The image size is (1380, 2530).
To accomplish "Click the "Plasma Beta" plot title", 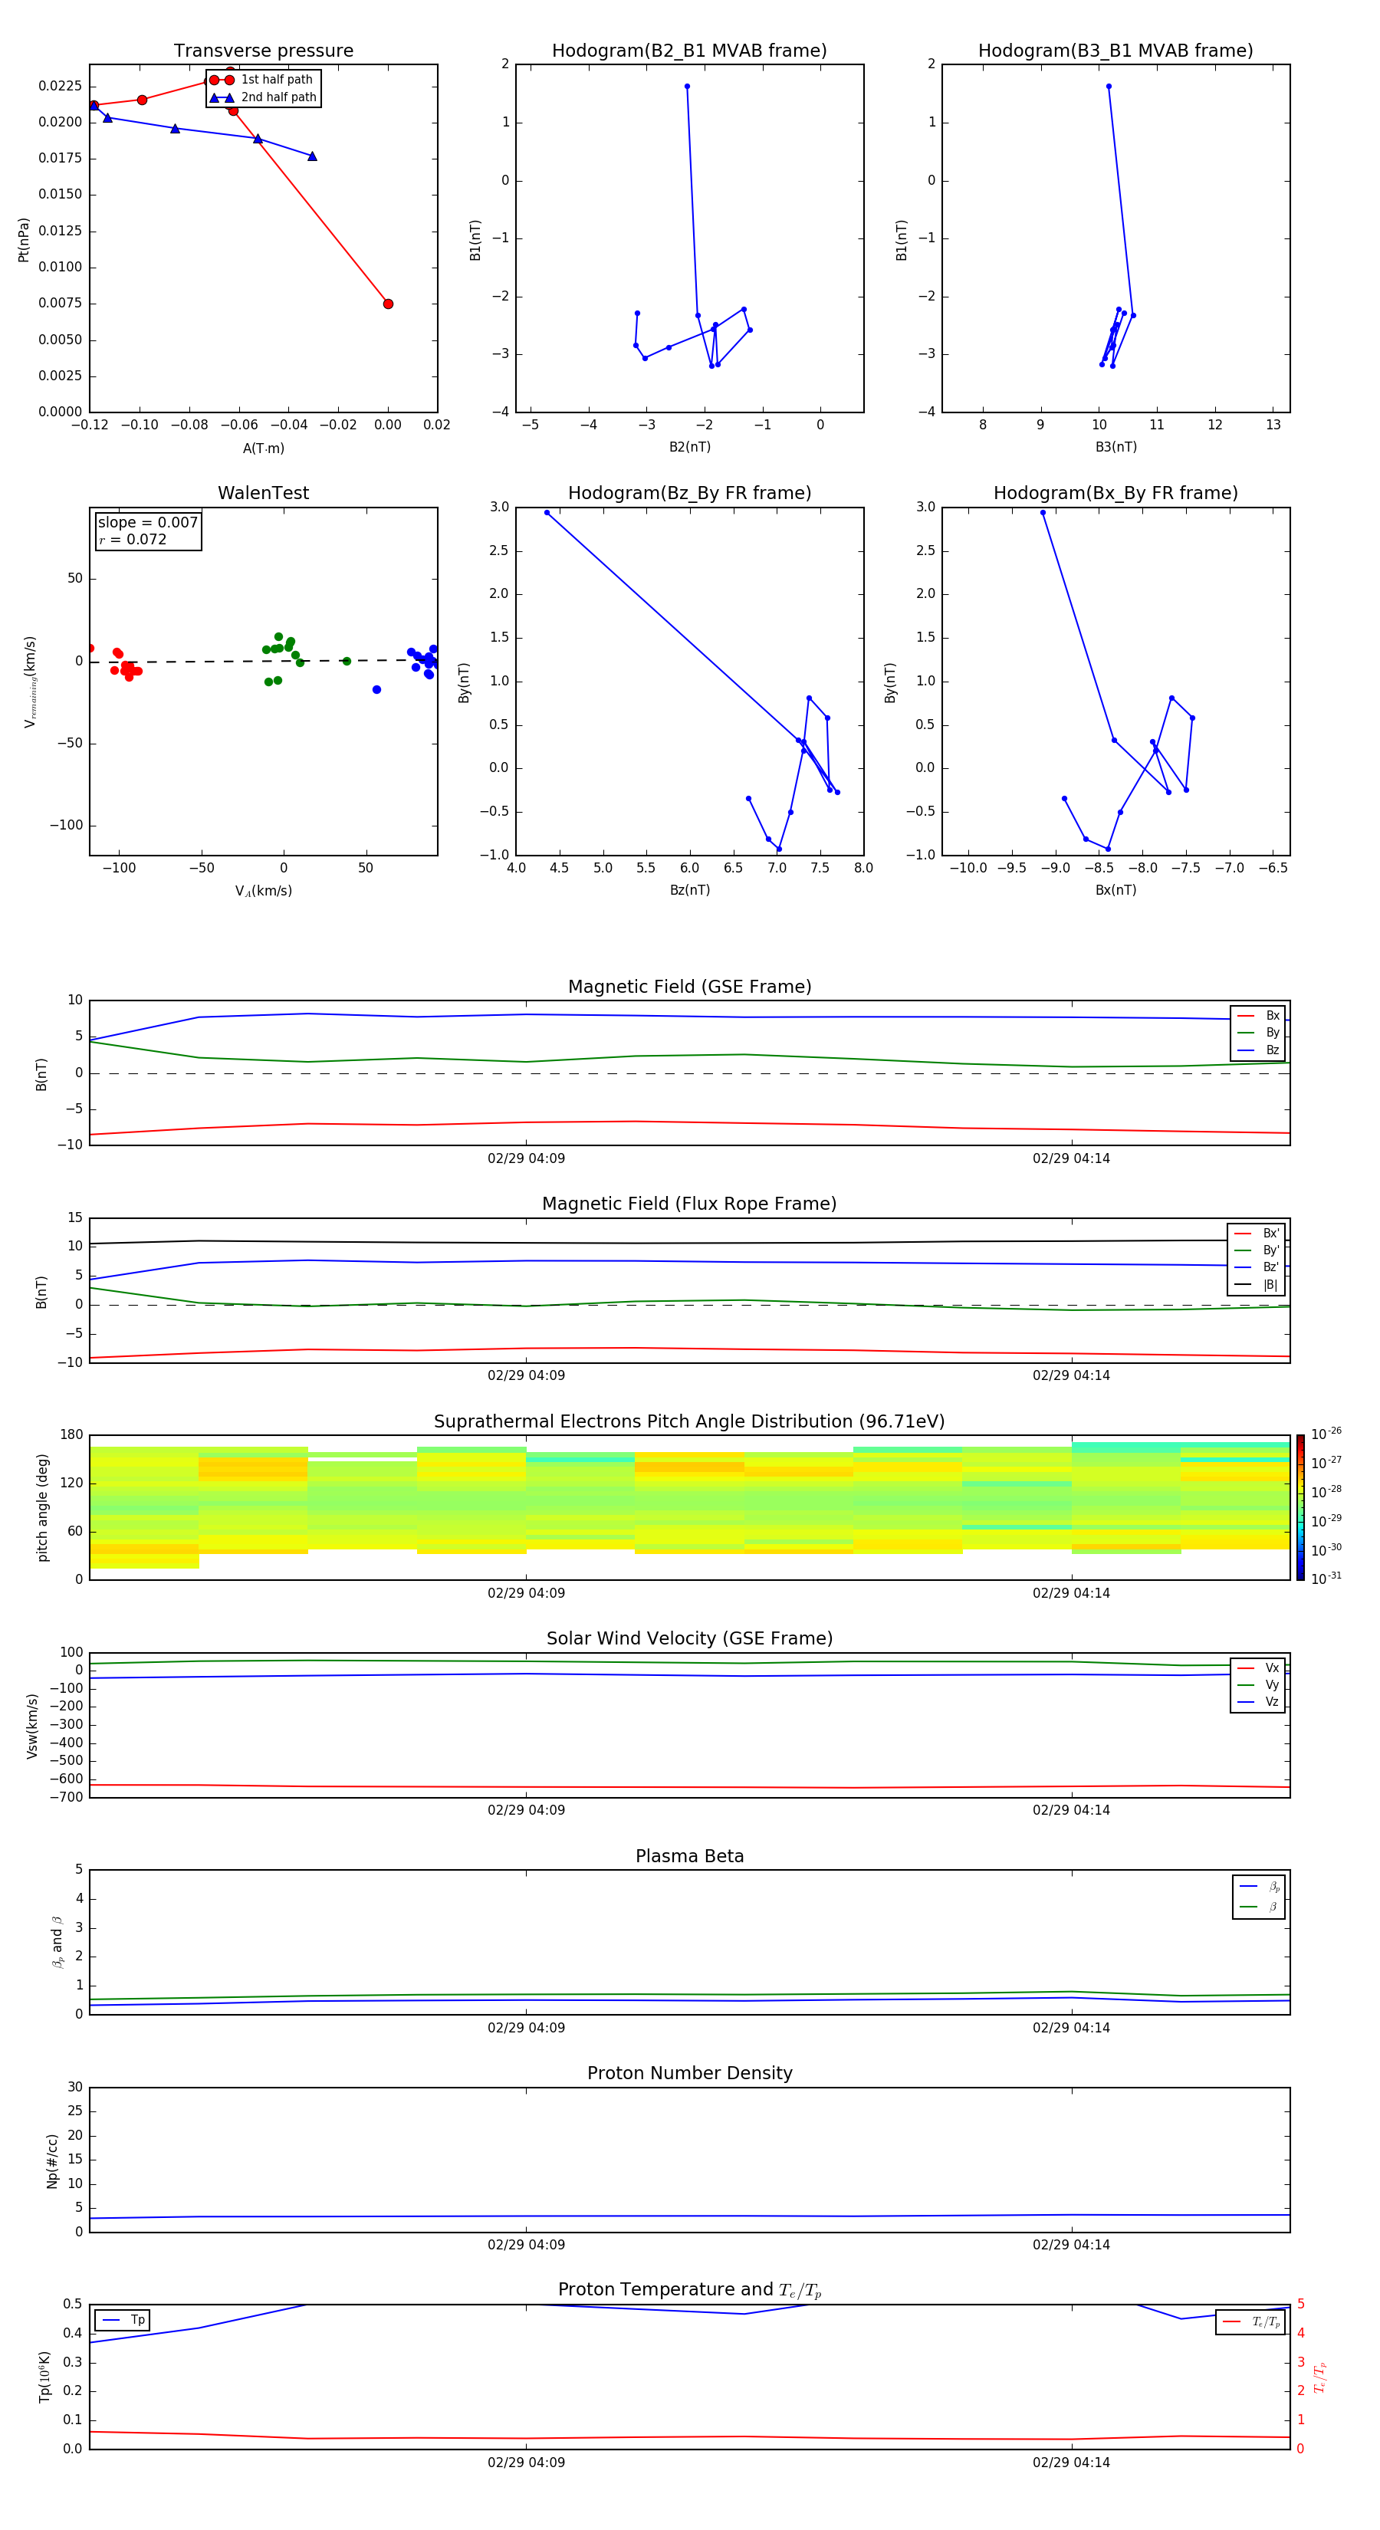I will pyautogui.click(x=689, y=1857).
